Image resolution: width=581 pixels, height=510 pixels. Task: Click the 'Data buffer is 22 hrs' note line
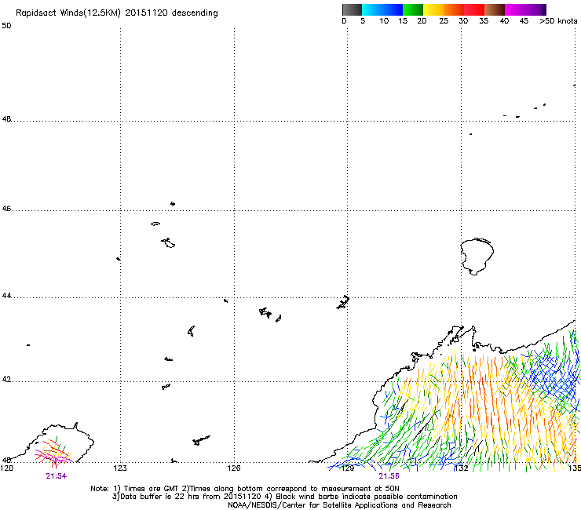click(284, 497)
